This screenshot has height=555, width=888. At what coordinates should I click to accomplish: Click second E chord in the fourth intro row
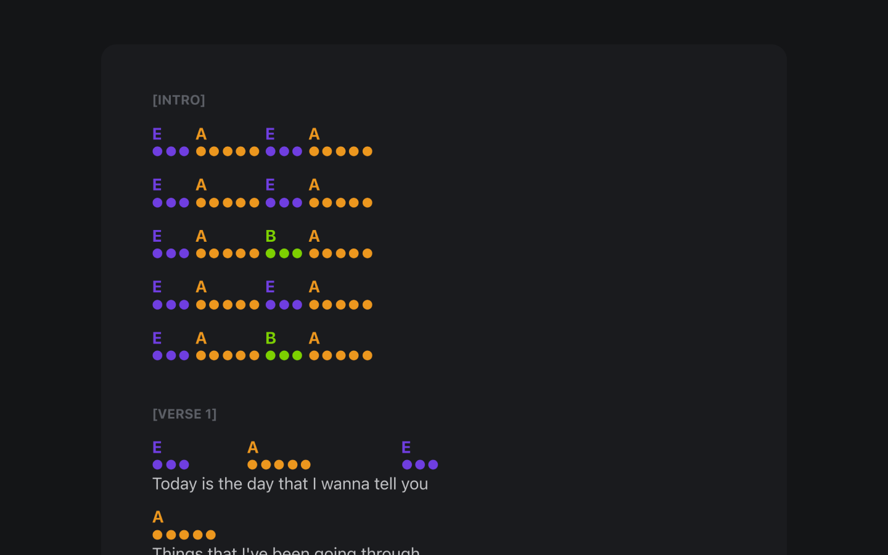coord(270,287)
